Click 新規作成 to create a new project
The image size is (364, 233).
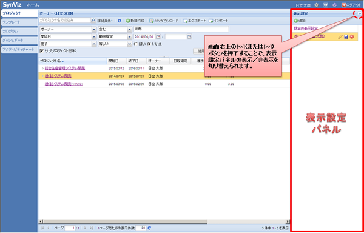(135, 21)
